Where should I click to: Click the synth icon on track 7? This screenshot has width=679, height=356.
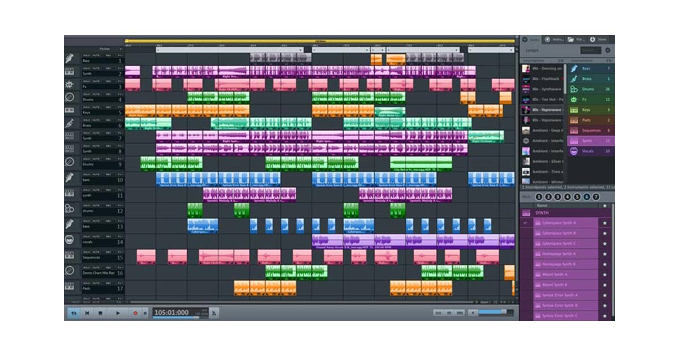point(70,136)
